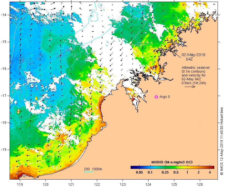Click colorbar value '0.5'
This screenshot has height=187, width=225.
click(x=176, y=172)
